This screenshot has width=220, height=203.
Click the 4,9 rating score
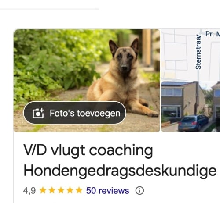29,191
